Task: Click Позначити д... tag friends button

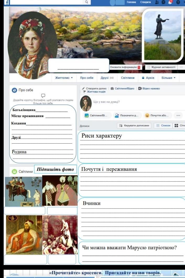Action: [x=127, y=116]
